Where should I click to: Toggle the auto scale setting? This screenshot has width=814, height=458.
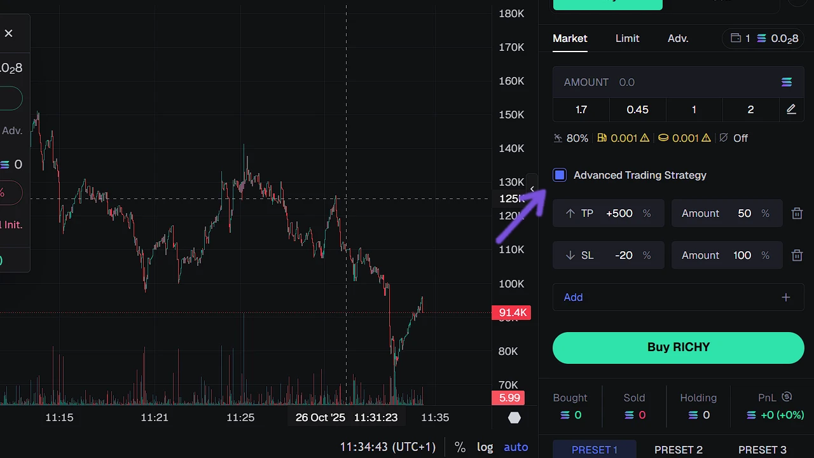point(516,447)
